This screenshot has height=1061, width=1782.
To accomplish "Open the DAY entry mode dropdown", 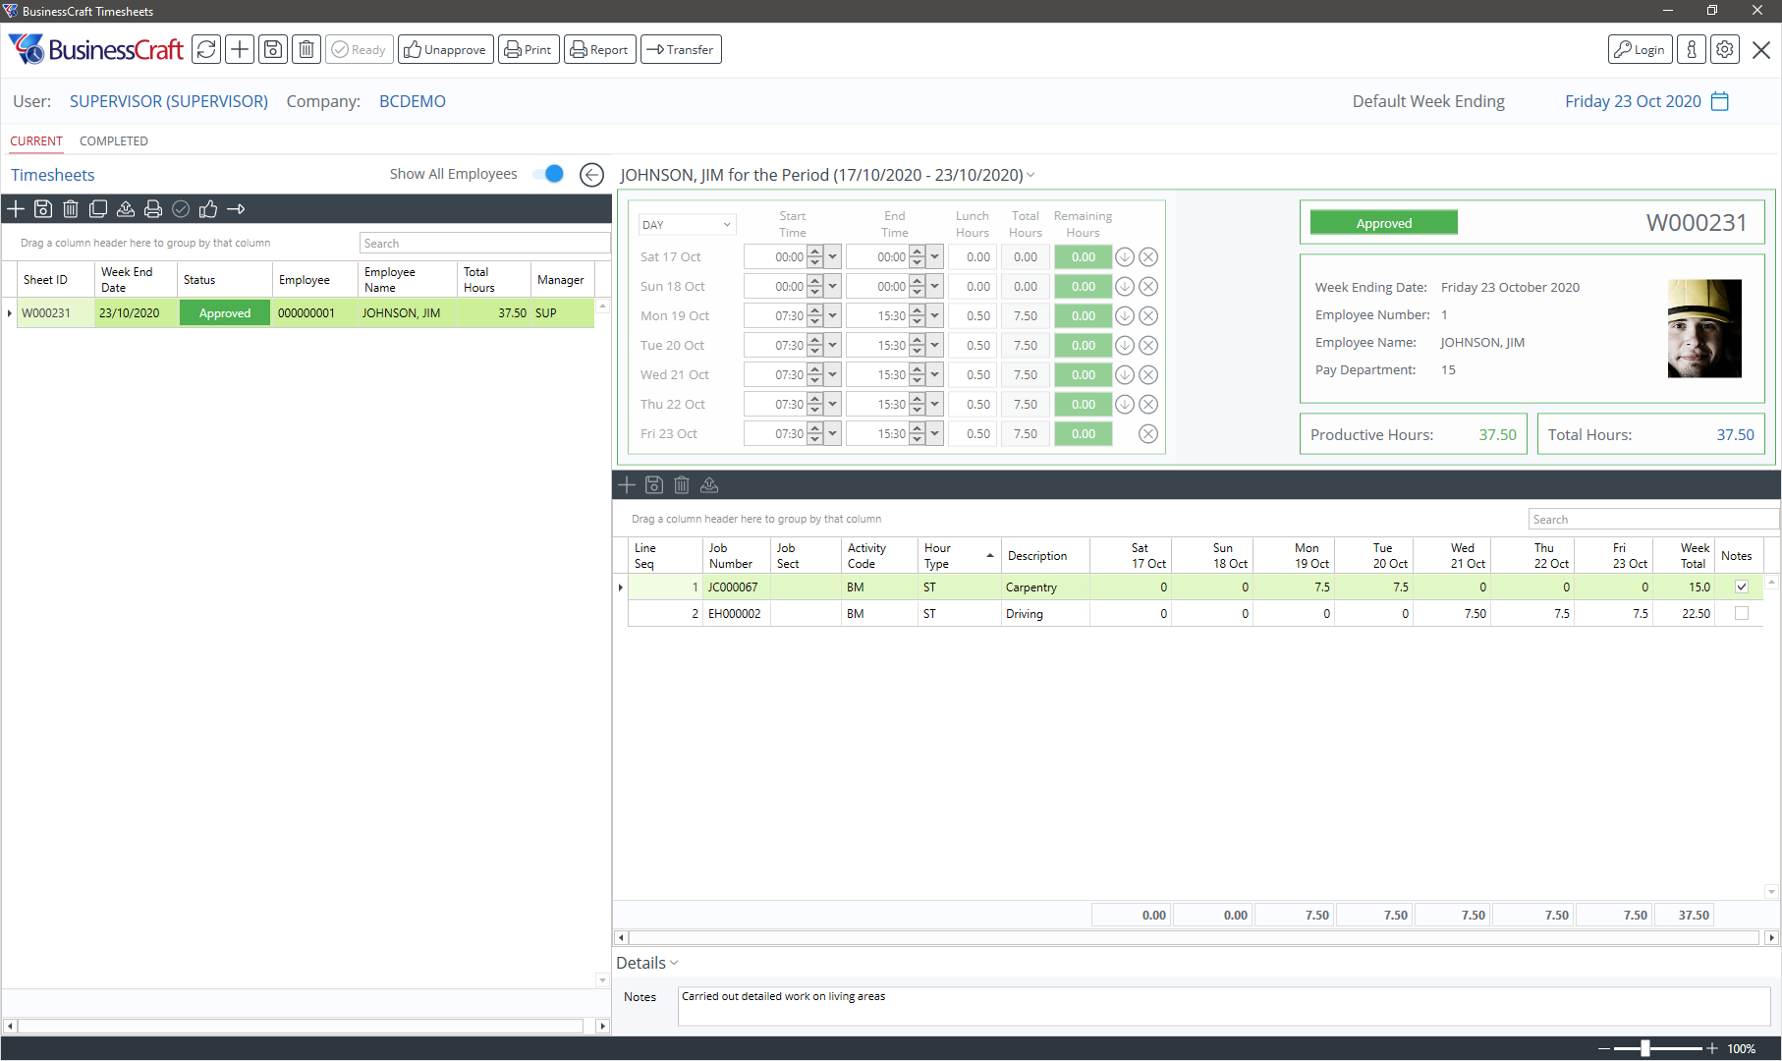I will [687, 225].
